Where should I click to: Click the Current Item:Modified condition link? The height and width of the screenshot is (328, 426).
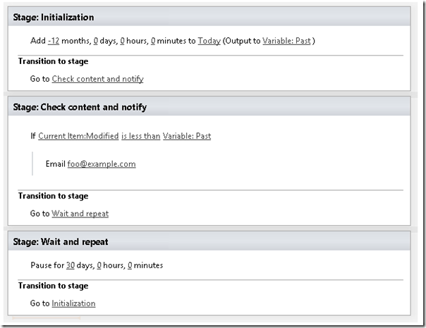click(x=78, y=136)
